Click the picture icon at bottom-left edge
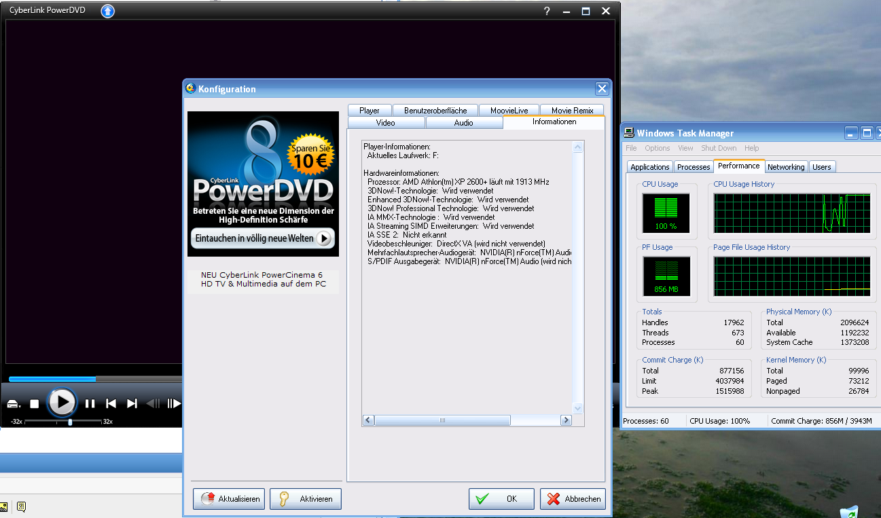The height and width of the screenshot is (518, 881). tap(3, 506)
